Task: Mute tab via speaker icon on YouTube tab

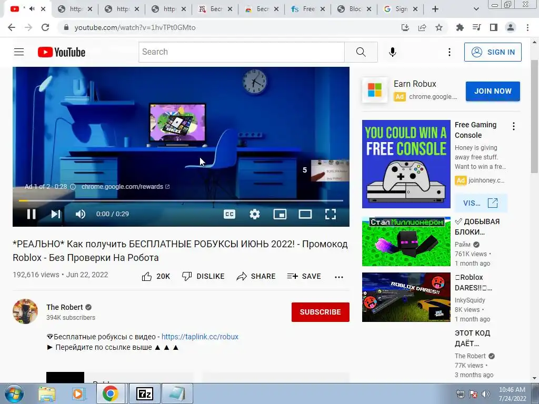Action: click(x=32, y=8)
